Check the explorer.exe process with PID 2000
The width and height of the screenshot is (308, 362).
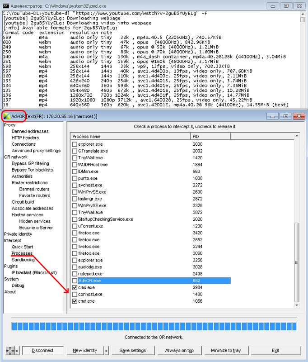[x=75, y=144]
